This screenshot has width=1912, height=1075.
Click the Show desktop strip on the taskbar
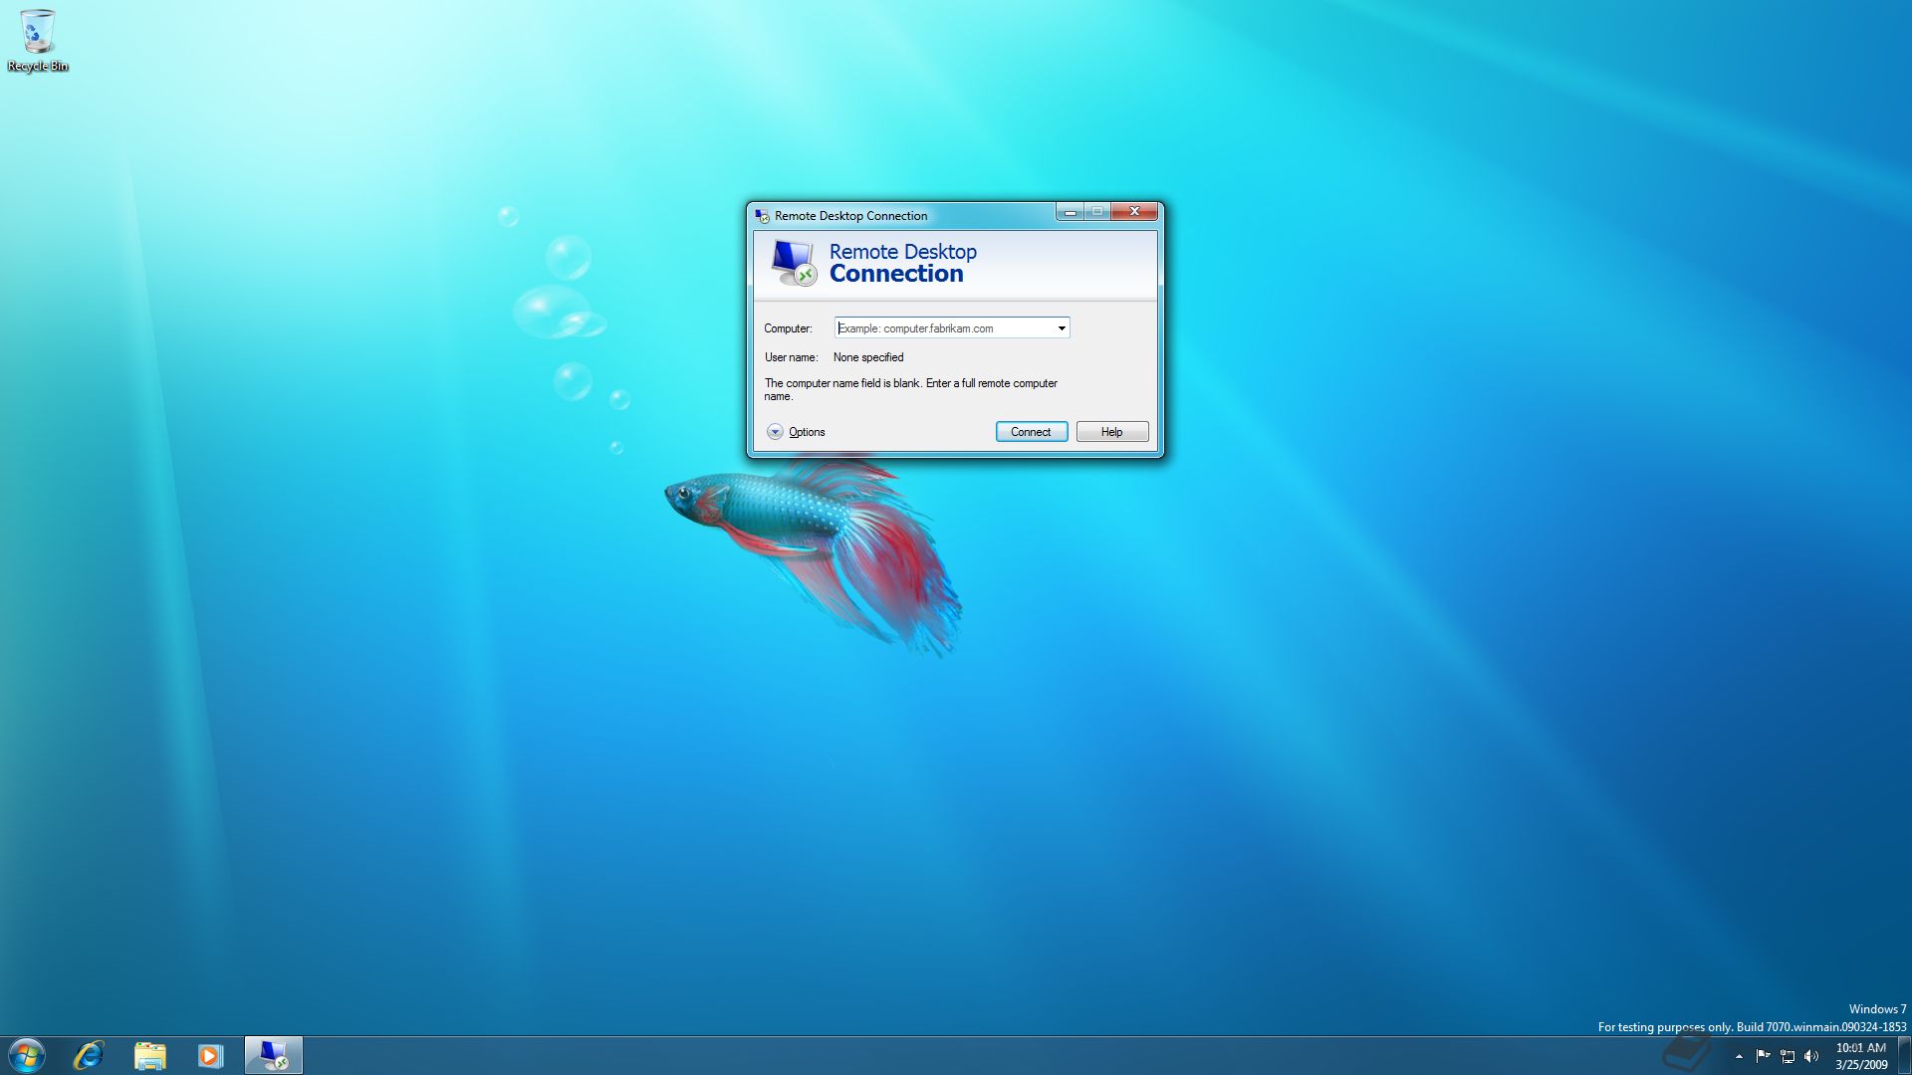click(x=1904, y=1055)
